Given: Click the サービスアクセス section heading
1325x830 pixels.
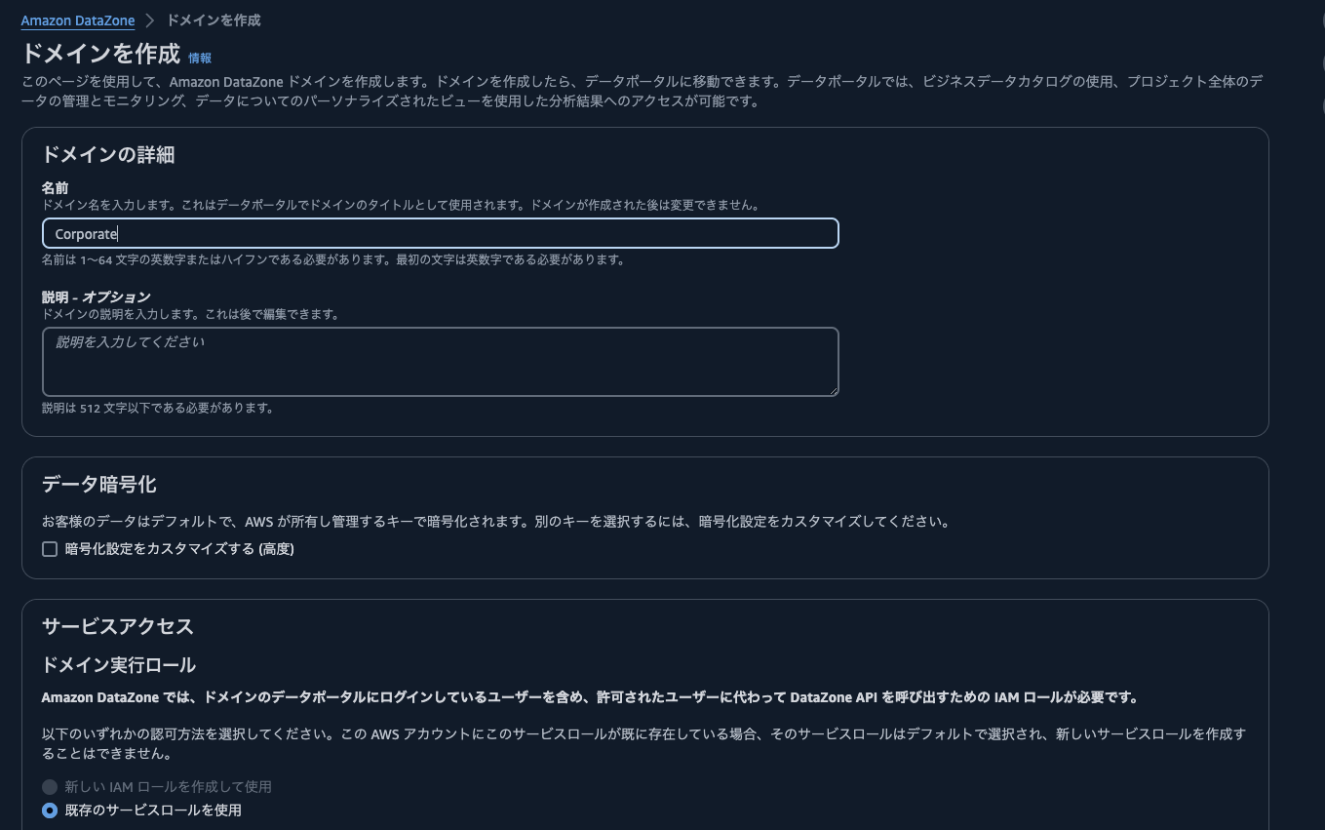Looking at the screenshot, I should (x=117, y=627).
